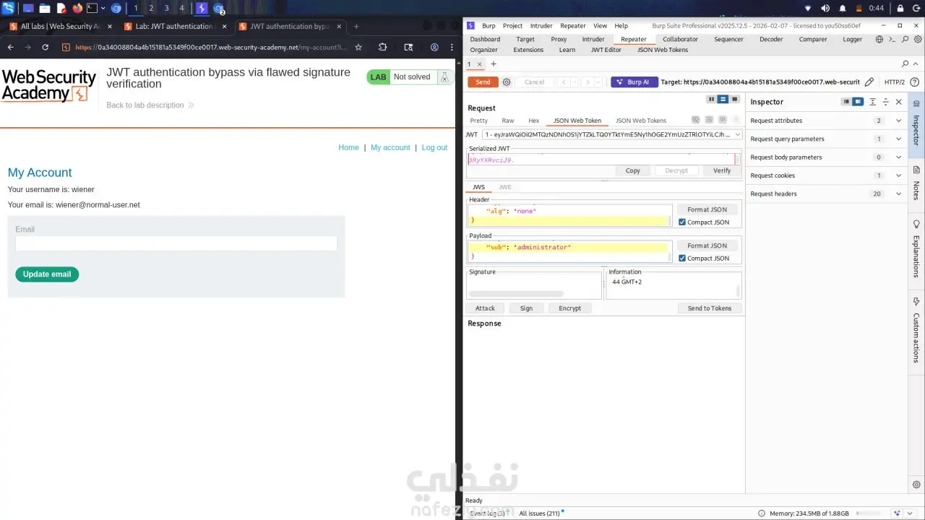
Task: Collapse all Inspector sections icon
Action: (x=886, y=102)
